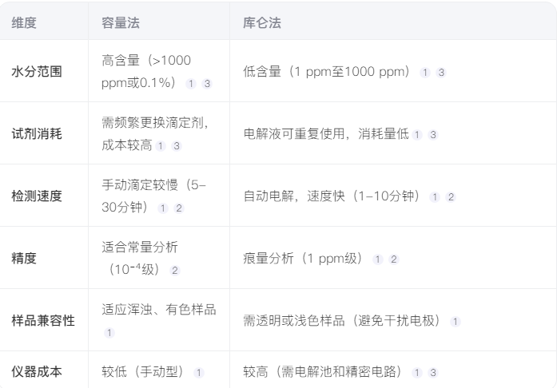Screen dimensions: 557x388
Task: Open citation 1 after 消耗量低
Action: click(417, 134)
